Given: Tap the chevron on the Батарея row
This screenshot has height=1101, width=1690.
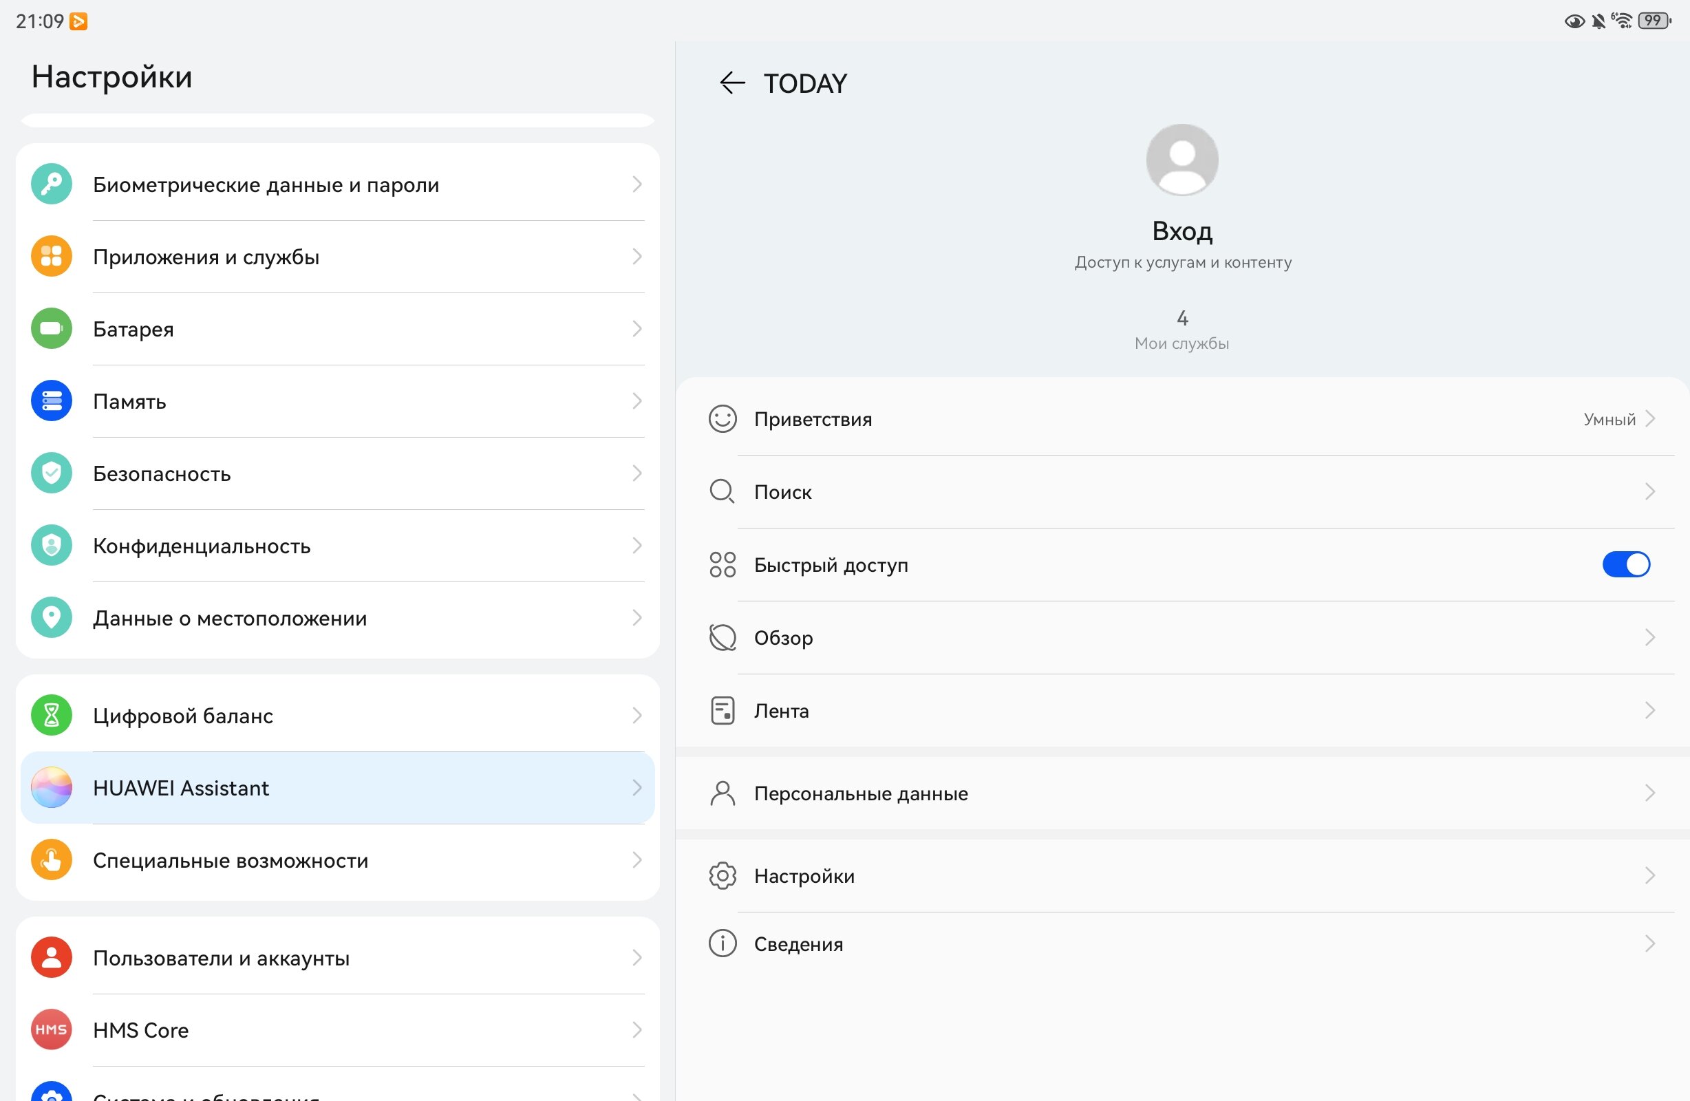Looking at the screenshot, I should (x=637, y=329).
